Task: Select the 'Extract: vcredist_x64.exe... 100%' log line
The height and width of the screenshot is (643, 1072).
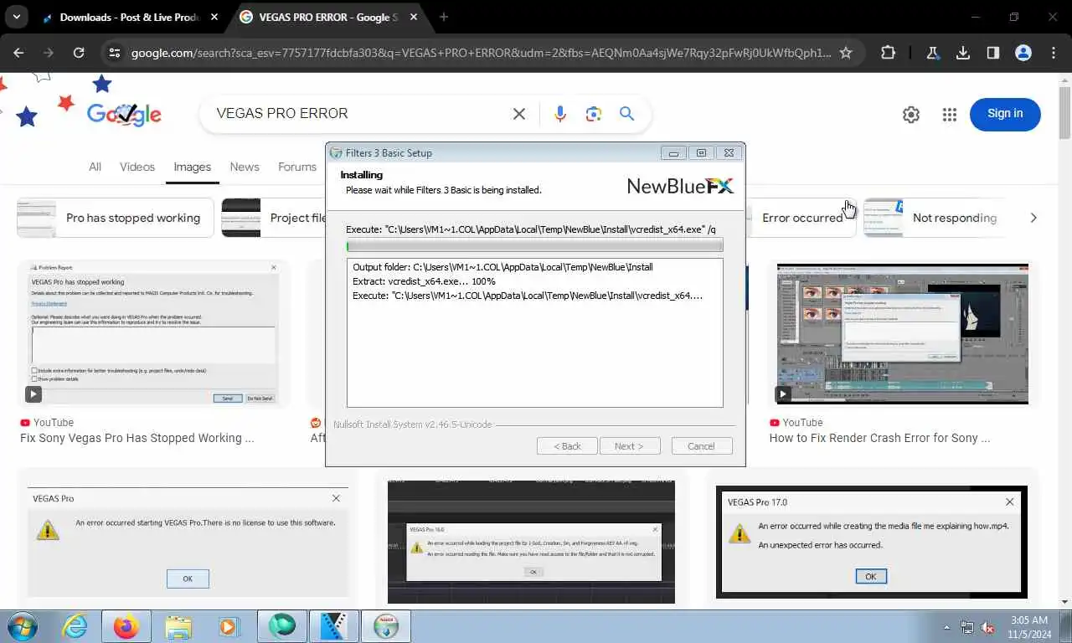Action: (x=424, y=281)
